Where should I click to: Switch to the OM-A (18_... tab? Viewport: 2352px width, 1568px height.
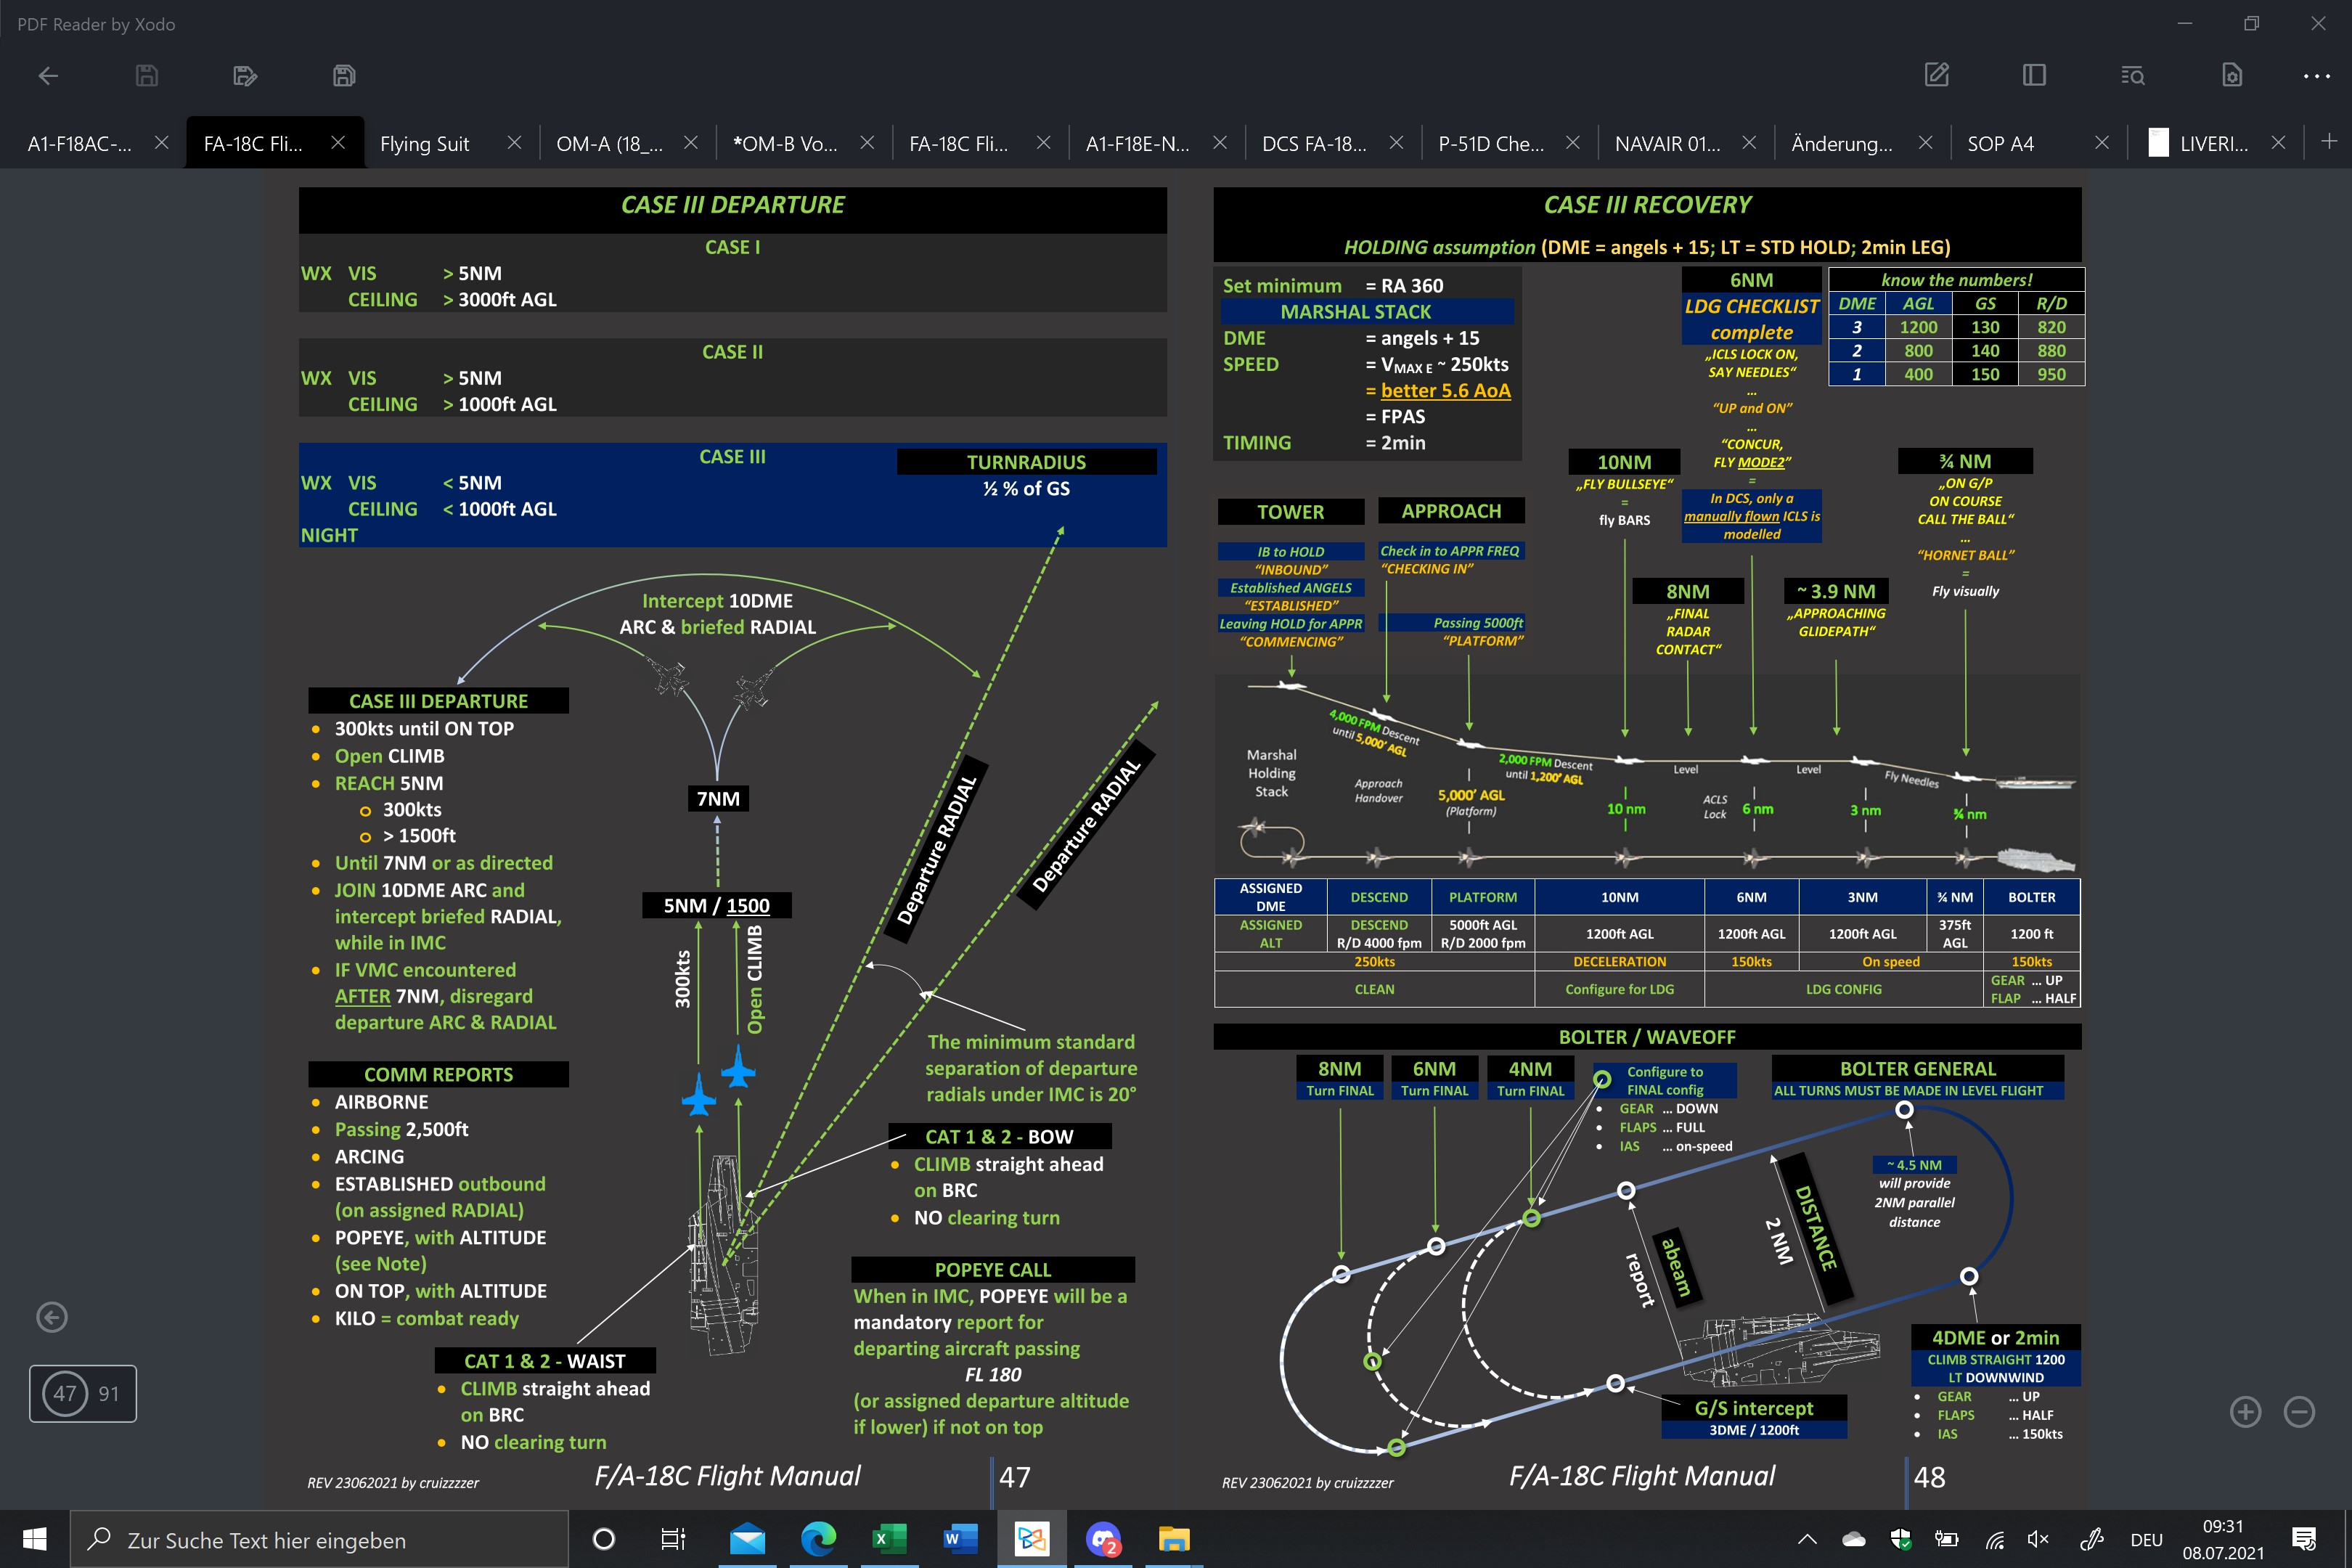609,144
